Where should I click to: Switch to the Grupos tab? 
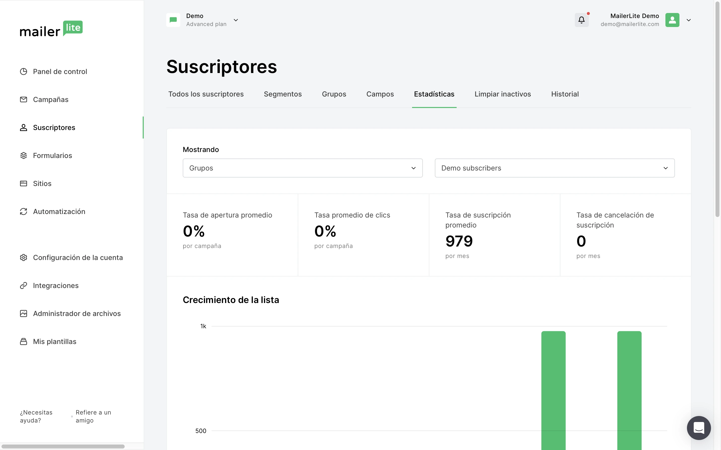coord(334,94)
